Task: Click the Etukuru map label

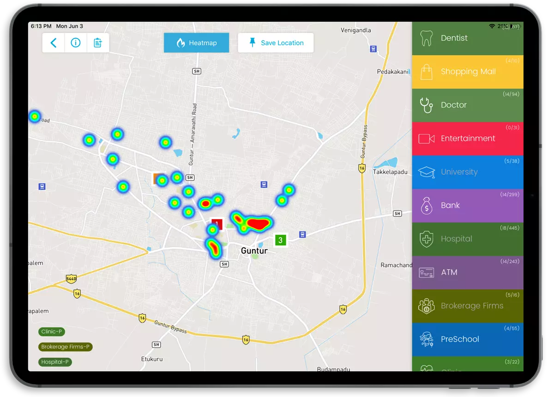Action: 152,359
